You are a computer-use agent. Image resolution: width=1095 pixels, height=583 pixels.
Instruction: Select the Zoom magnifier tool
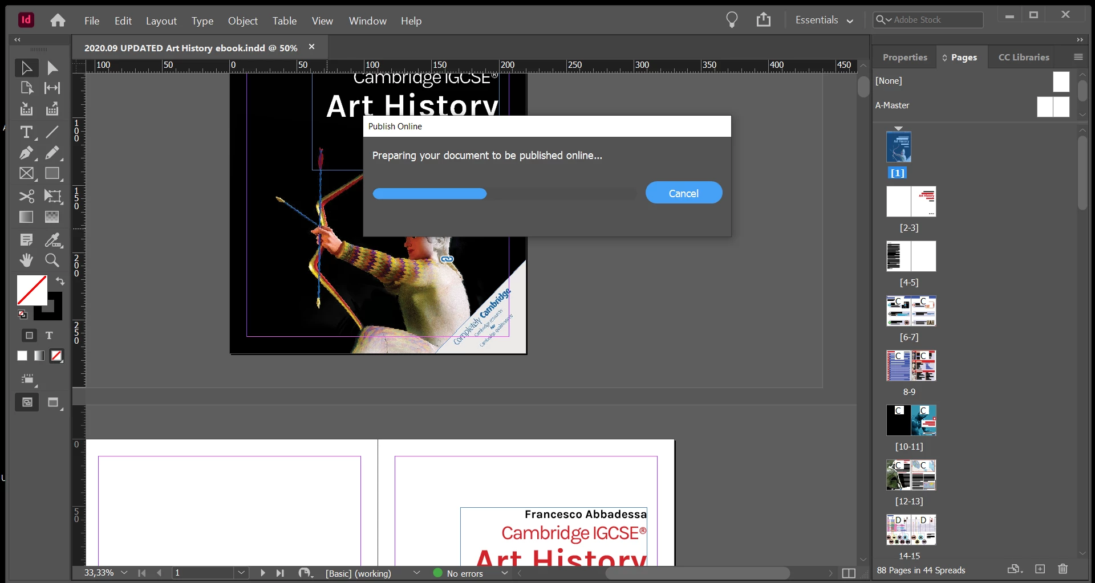52,260
